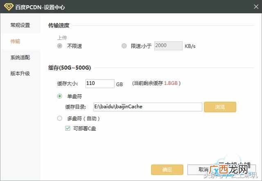Image resolution: width=262 pixels, height=181 pixels.
Task: Click the 2000 KB/s speed limit field
Action: tap(168, 46)
